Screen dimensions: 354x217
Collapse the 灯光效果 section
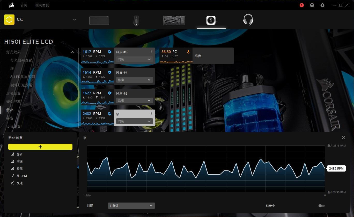click(72, 52)
